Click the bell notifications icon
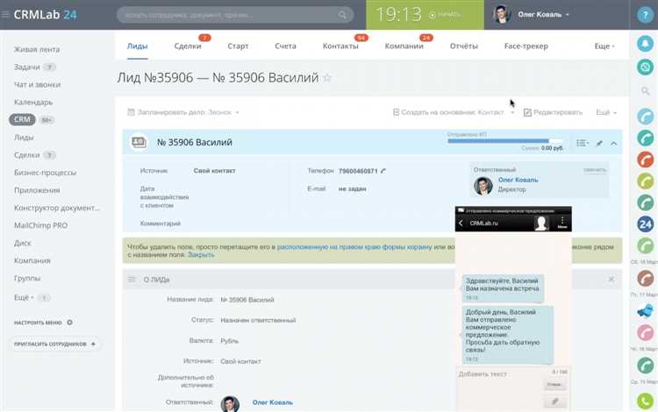Screen dimensions: 658x412 645,43
